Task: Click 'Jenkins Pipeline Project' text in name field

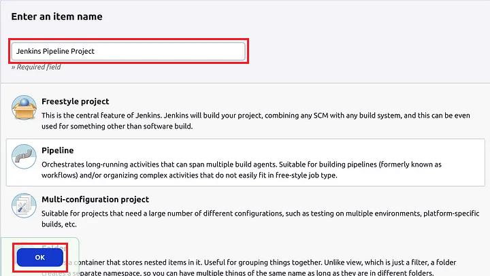Action: click(55, 51)
